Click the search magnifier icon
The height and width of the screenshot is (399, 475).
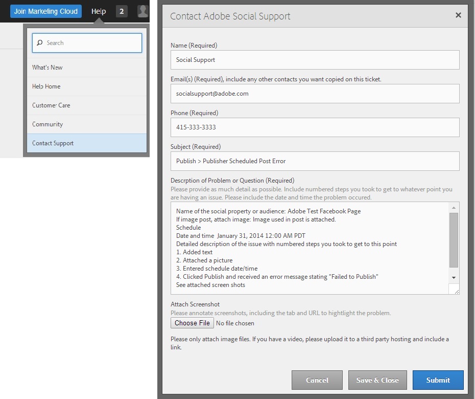click(x=40, y=43)
